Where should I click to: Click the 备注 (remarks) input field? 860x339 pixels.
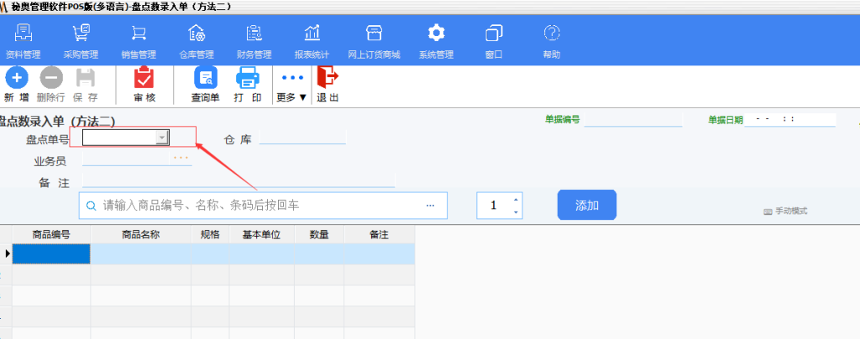coord(238,180)
